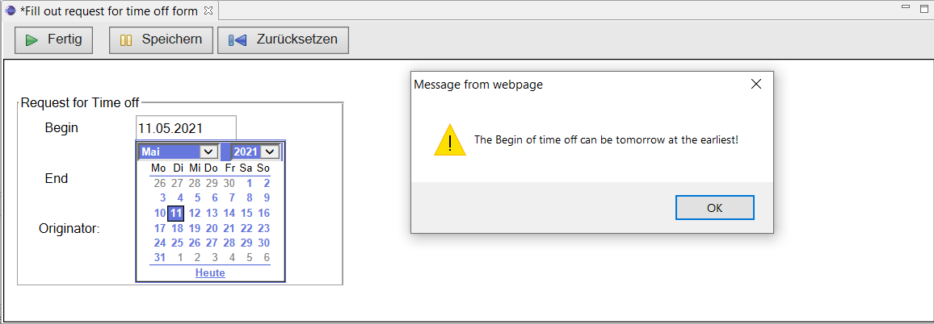Click the eclipse icon on the form tab
The height and width of the screenshot is (324, 934).
[11, 10]
